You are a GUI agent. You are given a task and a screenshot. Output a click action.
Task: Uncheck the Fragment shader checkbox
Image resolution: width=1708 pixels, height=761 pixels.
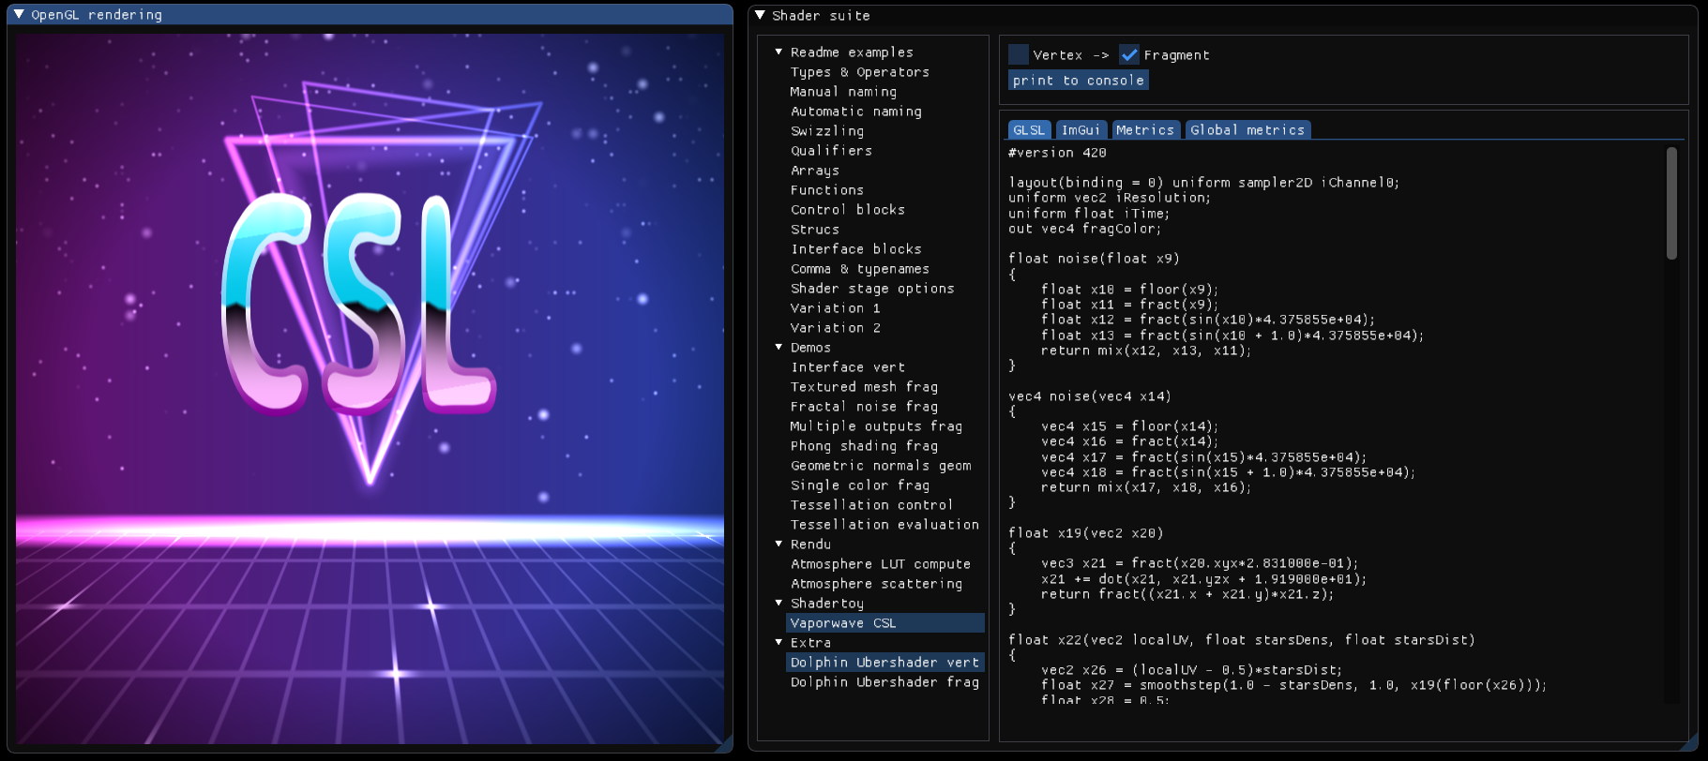pyautogui.click(x=1129, y=54)
